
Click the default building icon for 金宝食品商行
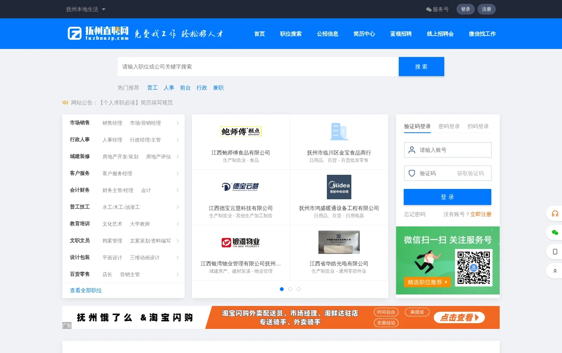[339, 132]
